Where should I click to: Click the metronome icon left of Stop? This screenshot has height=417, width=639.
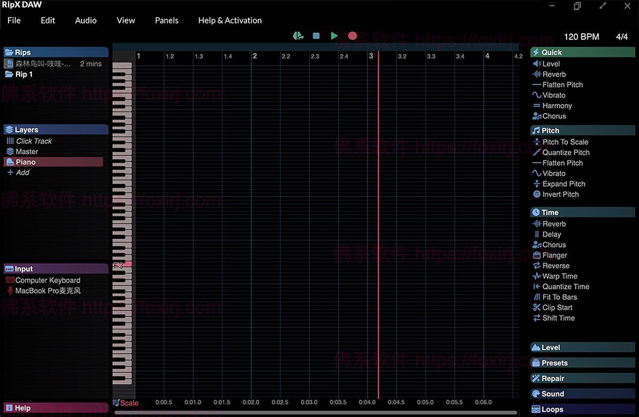point(298,36)
